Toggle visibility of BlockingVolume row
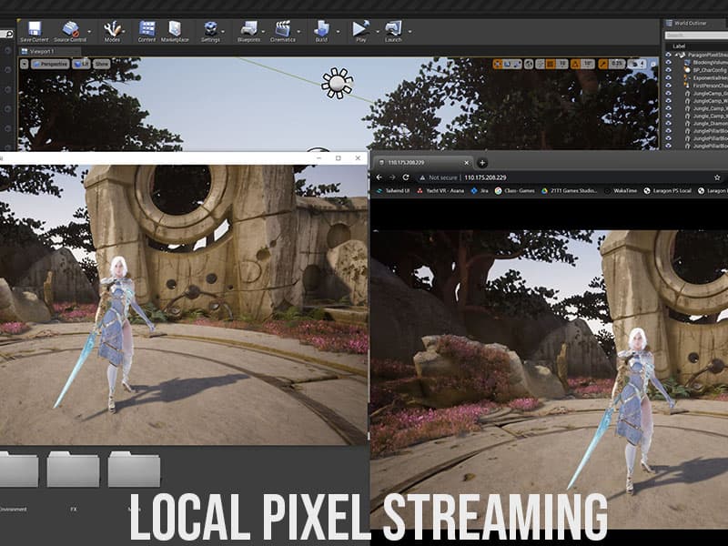 click(x=669, y=62)
